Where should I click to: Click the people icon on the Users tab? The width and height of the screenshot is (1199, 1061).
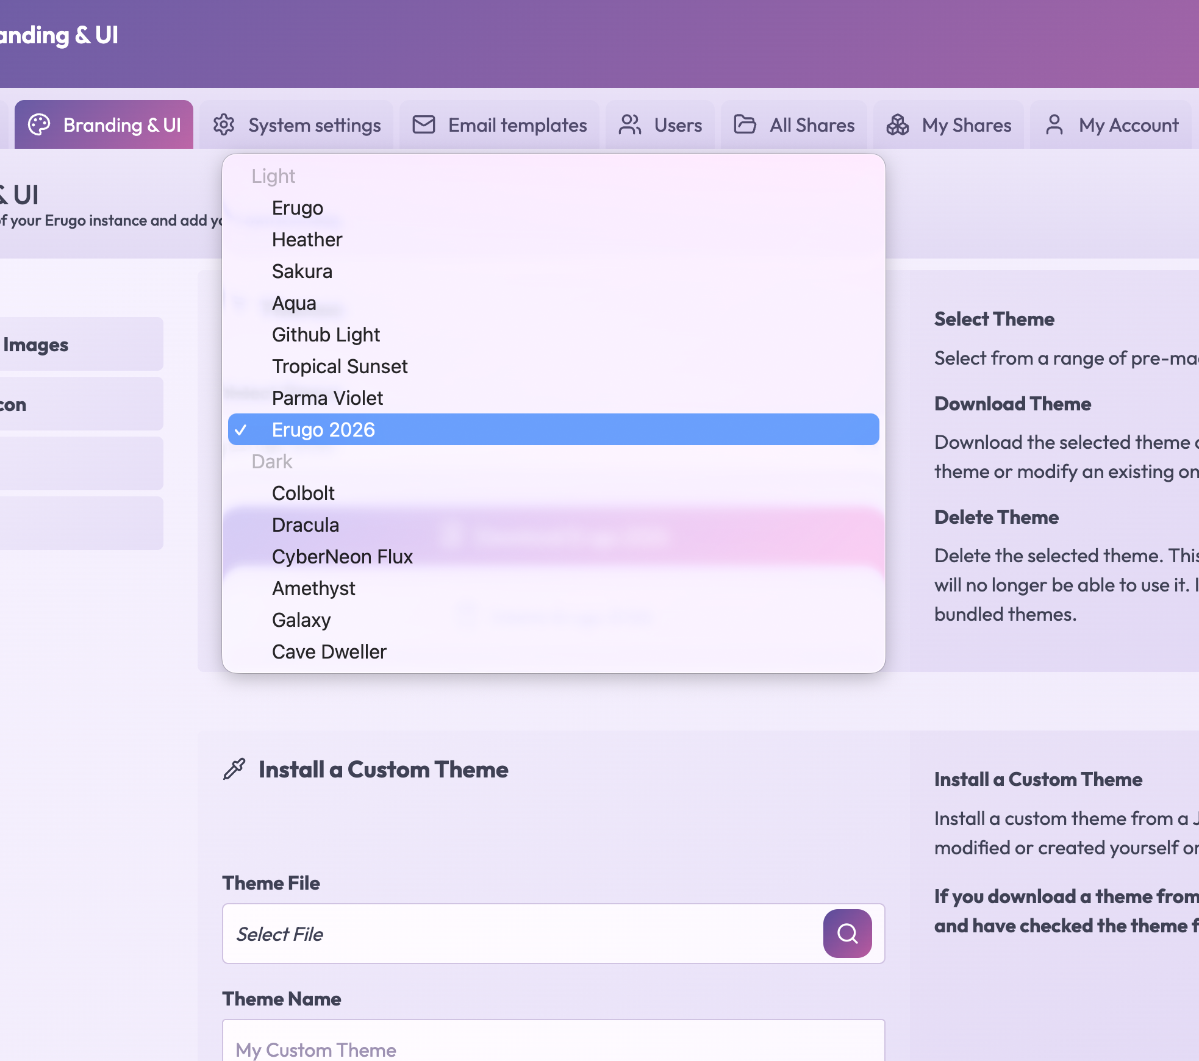pos(629,124)
